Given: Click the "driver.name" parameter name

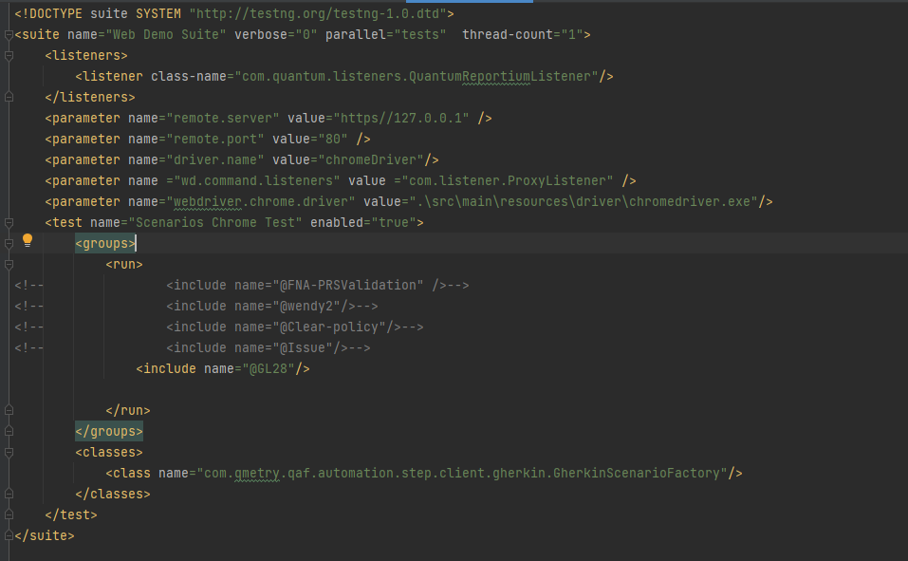Looking at the screenshot, I should click(x=215, y=160).
